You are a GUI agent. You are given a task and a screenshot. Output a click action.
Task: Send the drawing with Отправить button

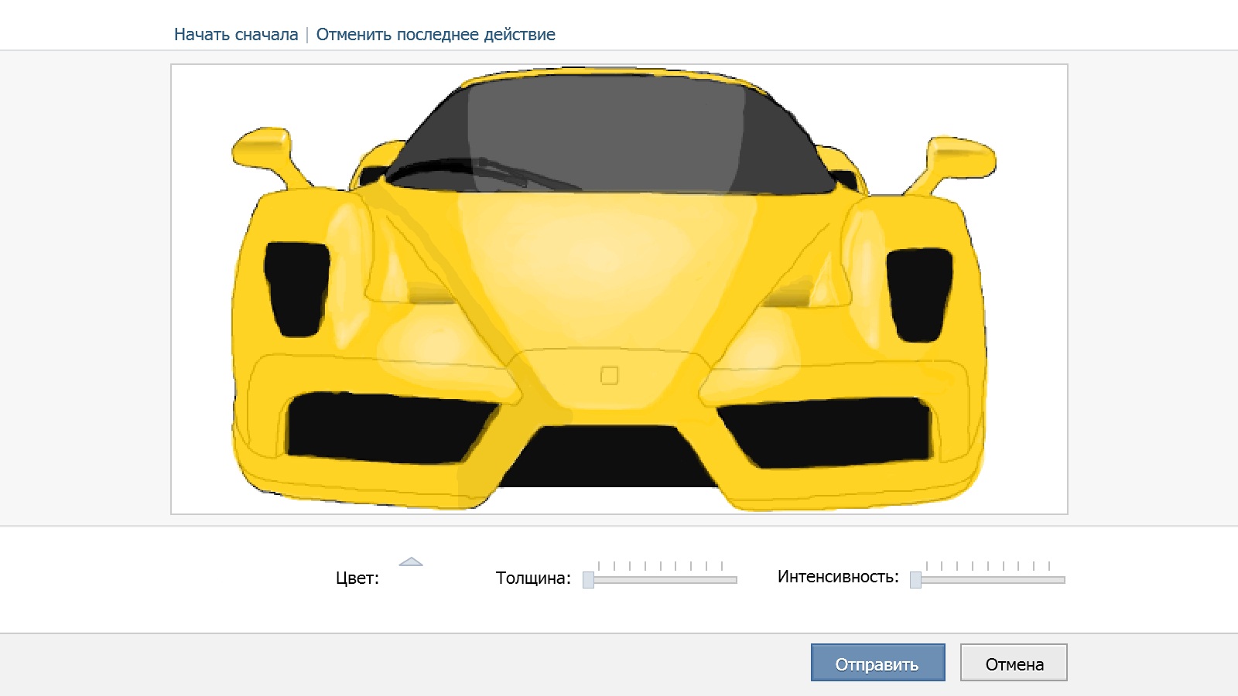pyautogui.click(x=877, y=663)
